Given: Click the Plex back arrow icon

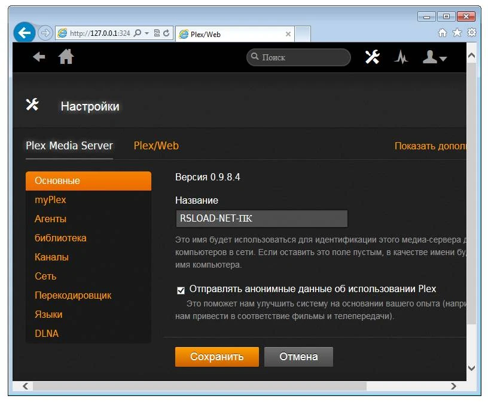Looking at the screenshot, I should click(x=39, y=57).
